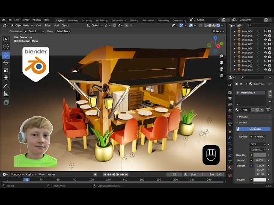Click the Base Color swatch

point(260,155)
